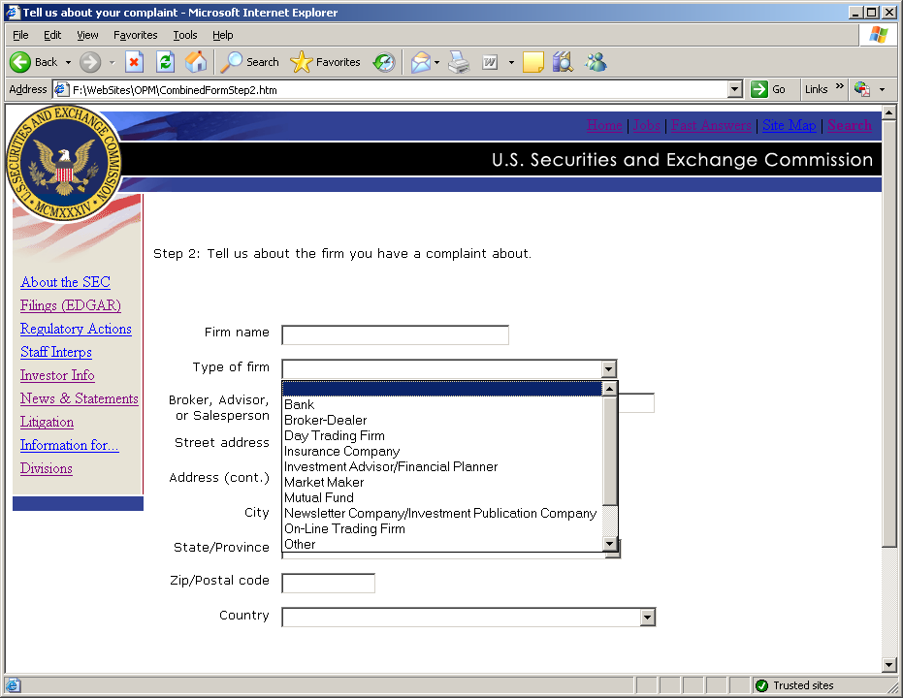Click the toolbar icon right of Links
903x698 pixels.
tap(862, 89)
